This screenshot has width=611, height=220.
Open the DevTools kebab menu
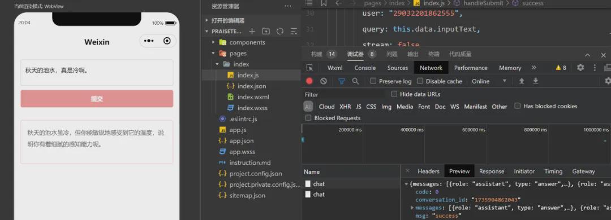595,68
